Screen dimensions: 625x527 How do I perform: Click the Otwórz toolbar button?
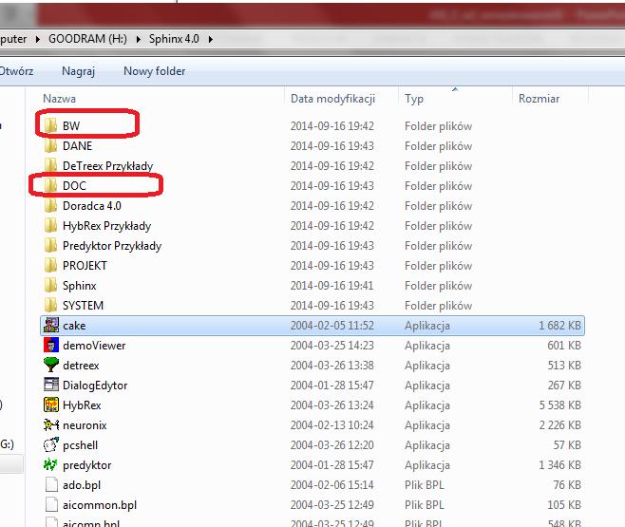[16, 71]
